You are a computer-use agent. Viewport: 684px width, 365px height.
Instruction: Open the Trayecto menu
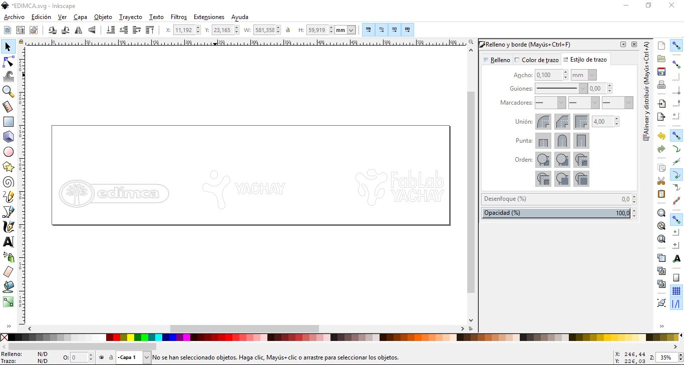pos(131,17)
